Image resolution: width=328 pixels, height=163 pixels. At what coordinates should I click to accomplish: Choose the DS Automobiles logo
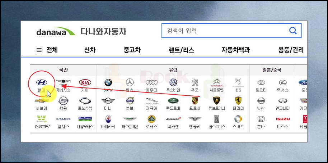238,82
